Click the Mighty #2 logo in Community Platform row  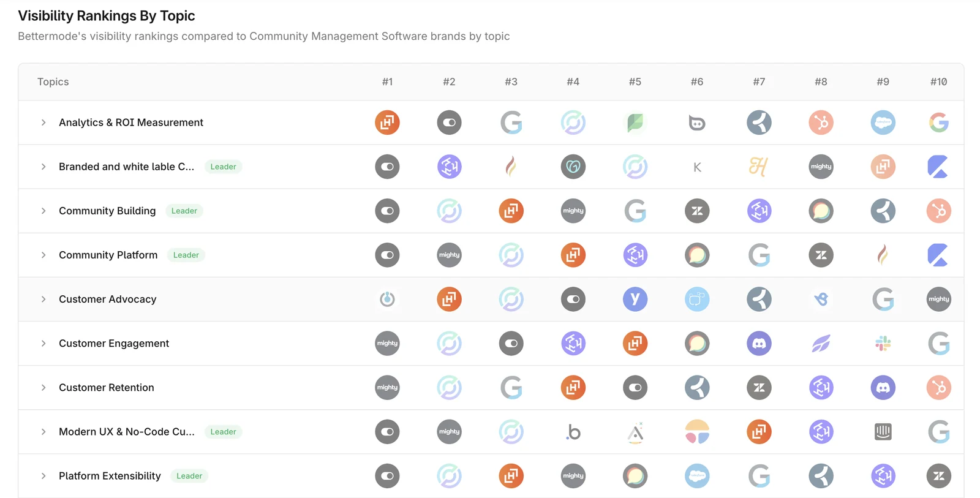(449, 255)
